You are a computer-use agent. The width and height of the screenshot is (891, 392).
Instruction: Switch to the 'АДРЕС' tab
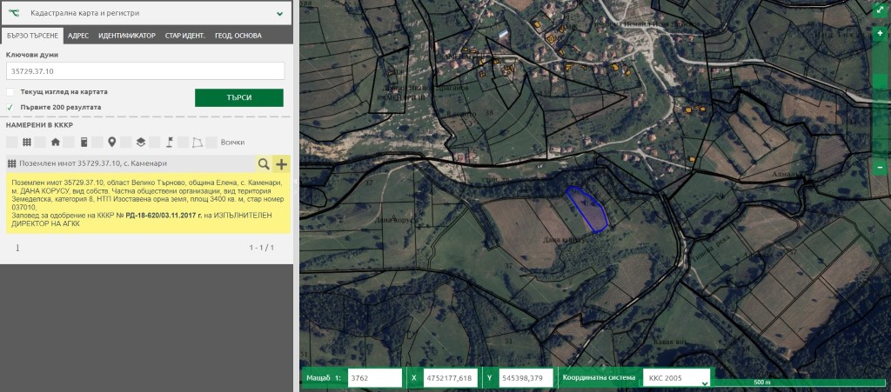click(x=78, y=36)
